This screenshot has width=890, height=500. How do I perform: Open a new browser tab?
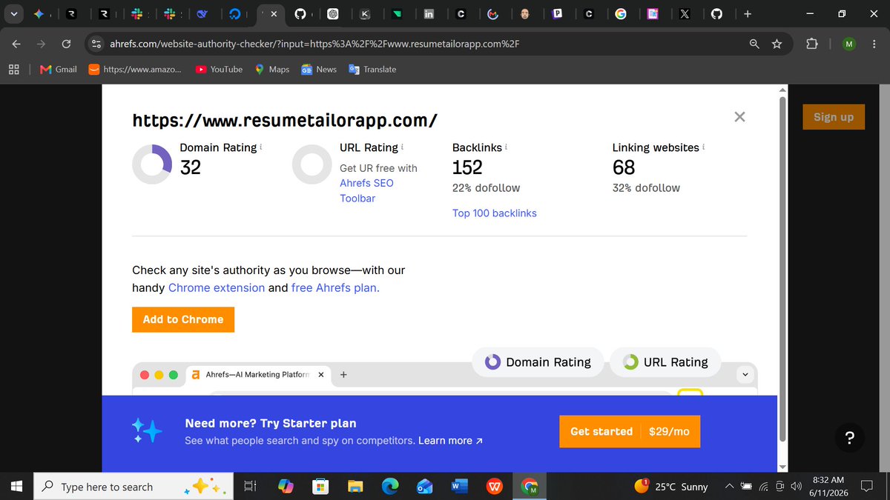(747, 13)
